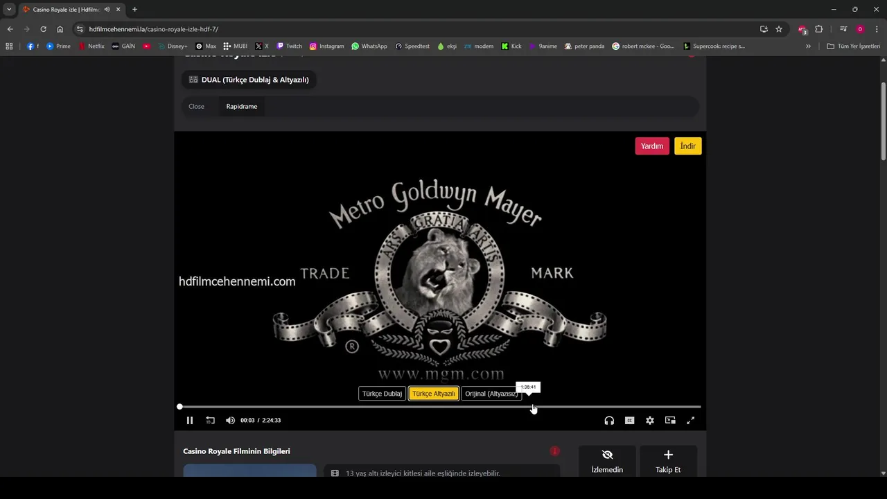Rewind the video 10 seconds
This screenshot has width=887, height=499.
point(211,420)
